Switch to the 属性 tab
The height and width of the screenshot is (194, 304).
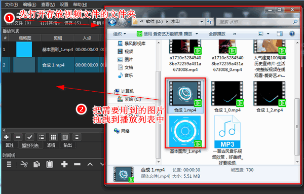point(10,145)
